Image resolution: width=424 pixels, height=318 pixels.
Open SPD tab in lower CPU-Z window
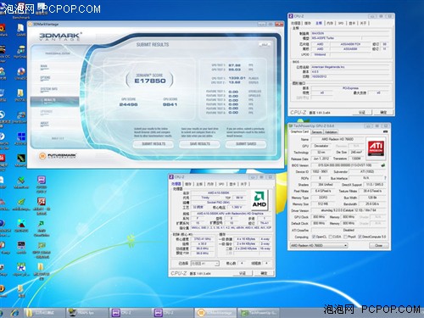pos(221,184)
